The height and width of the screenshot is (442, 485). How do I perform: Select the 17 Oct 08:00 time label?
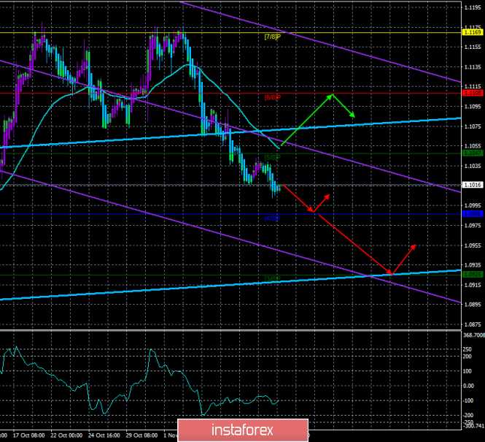28,435
